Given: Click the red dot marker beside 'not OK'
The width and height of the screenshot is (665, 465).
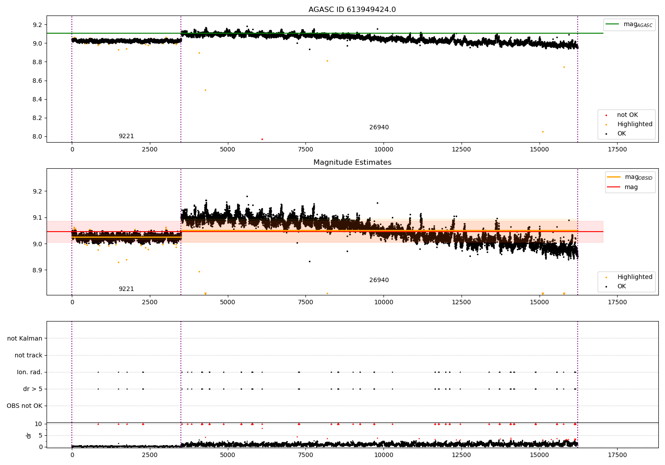Looking at the screenshot, I should pos(606,115).
